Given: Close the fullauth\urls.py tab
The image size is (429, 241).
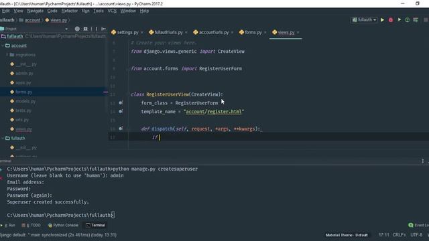Looking at the screenshot, I should click(x=186, y=33).
